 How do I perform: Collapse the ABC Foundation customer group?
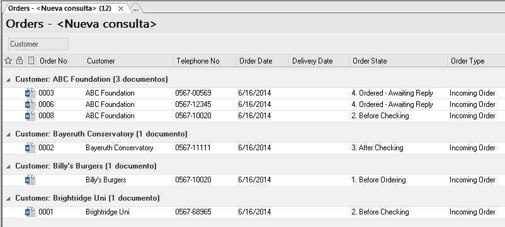click(9, 79)
